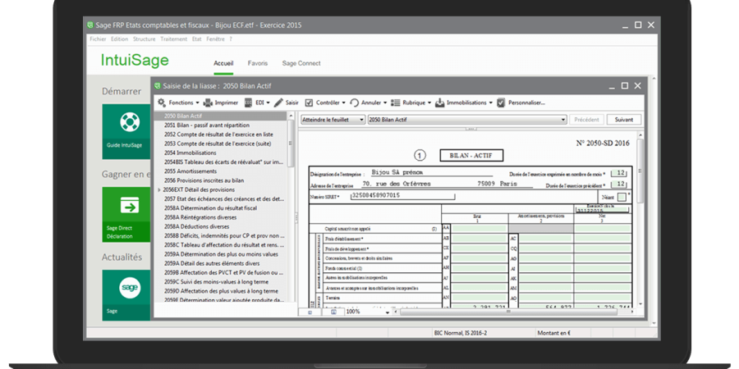Click the Suivant button
739x369 pixels.
pyautogui.click(x=623, y=119)
